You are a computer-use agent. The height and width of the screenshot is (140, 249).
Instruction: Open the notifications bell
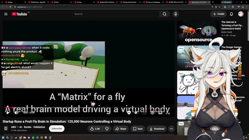[x=231, y=14]
